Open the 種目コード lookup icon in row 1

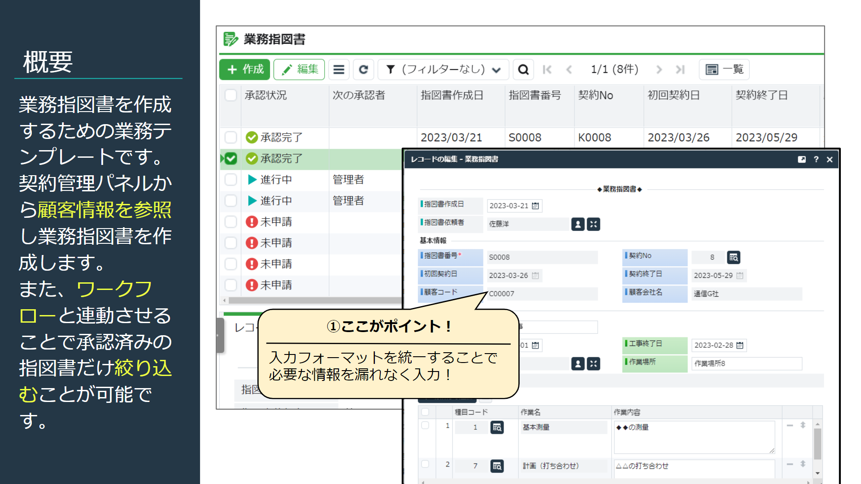(497, 428)
